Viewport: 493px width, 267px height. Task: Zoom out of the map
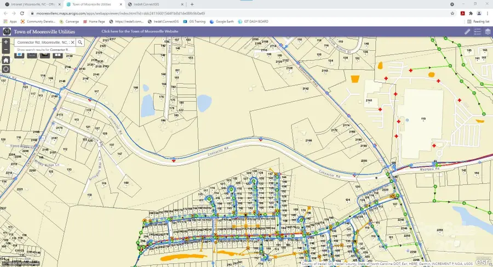(x=5, y=50)
